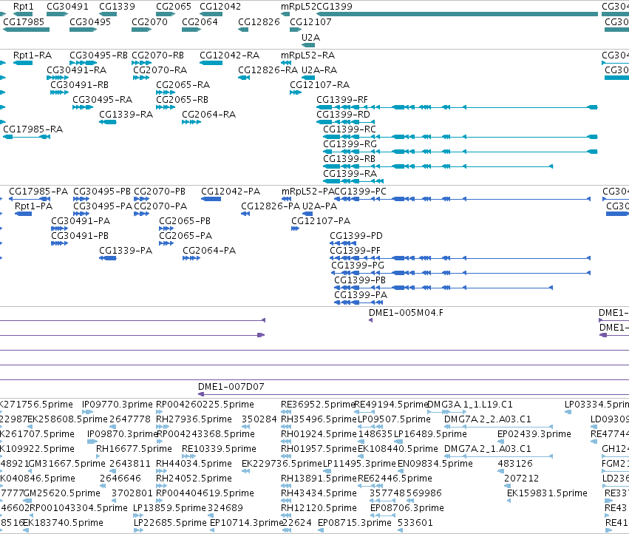Select transcript Rpt1-RA
Viewport: 629px width, 534px height.
[33, 55]
